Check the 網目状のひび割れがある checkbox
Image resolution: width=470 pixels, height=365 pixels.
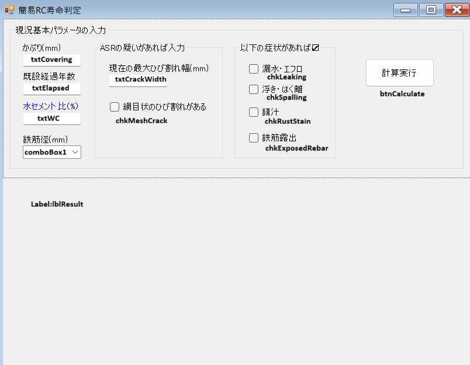pyautogui.click(x=115, y=107)
